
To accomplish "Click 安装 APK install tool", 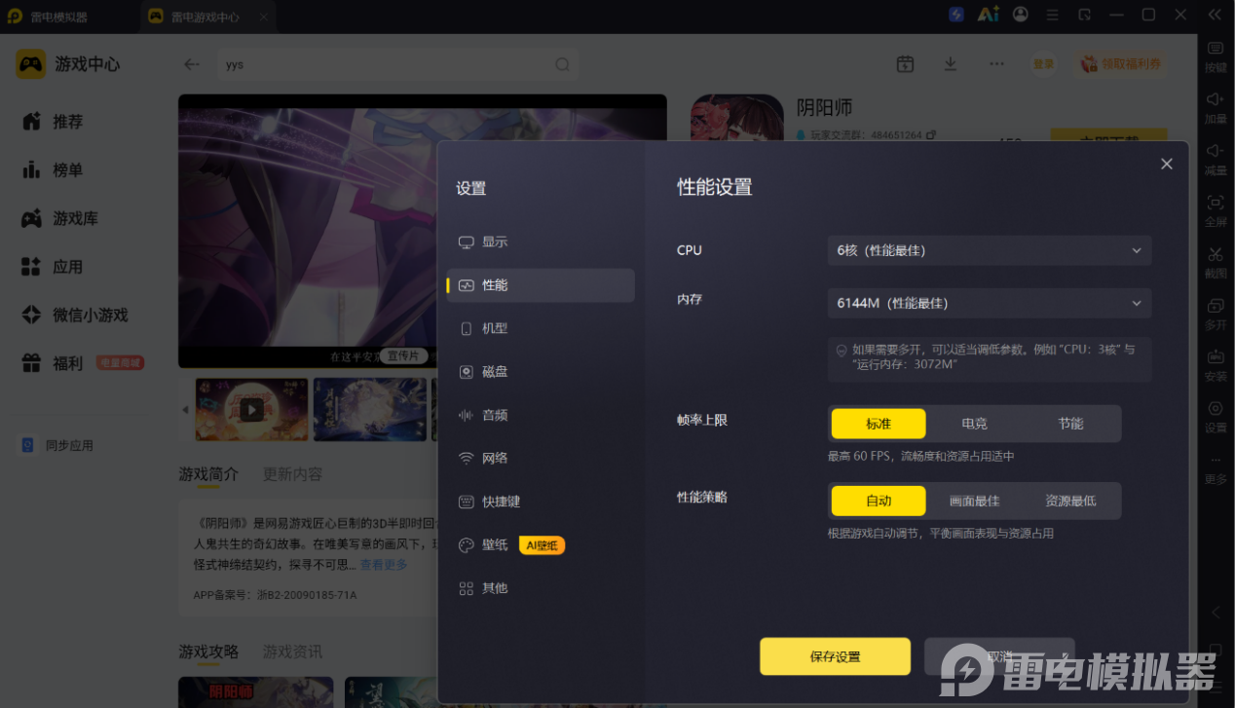I will [1216, 364].
